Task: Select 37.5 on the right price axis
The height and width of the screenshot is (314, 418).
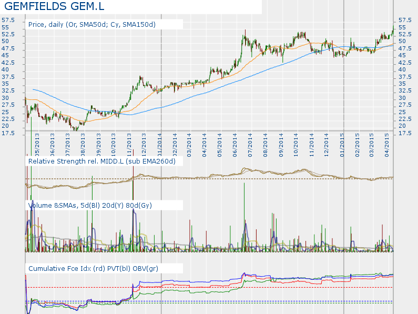Action: point(405,77)
